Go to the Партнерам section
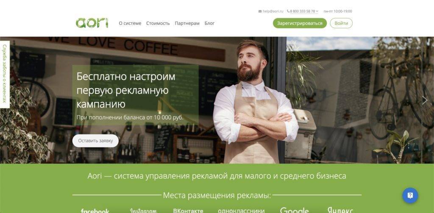The width and height of the screenshot is (434, 213). pyautogui.click(x=187, y=23)
